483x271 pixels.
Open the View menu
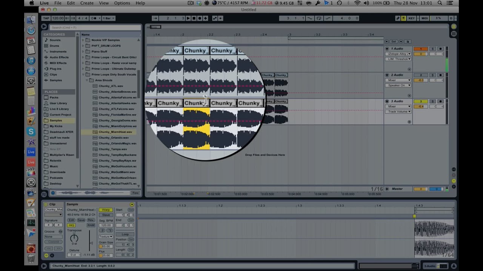pos(104,3)
